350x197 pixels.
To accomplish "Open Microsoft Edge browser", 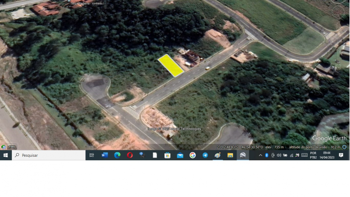I will click(117, 155).
